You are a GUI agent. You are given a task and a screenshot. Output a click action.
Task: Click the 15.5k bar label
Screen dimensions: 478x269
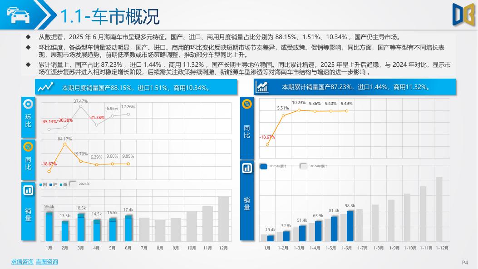[112, 213]
